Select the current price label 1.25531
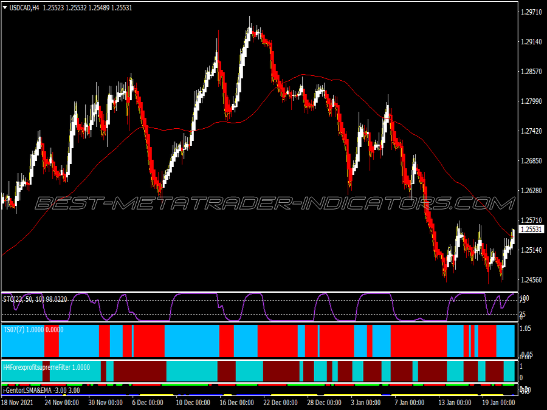 [531, 230]
